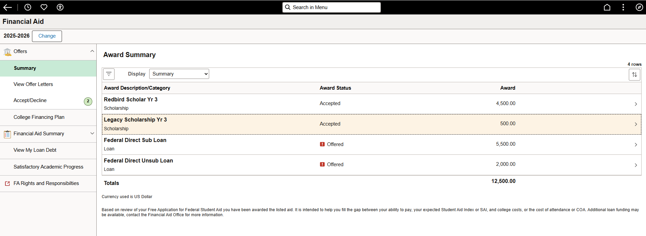Click Accepted status for Legacy Scholarship

click(330, 124)
